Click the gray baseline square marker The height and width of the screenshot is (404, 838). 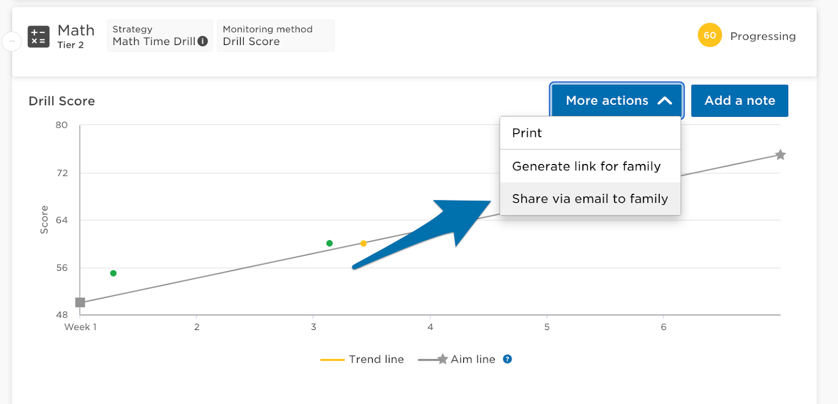(80, 302)
